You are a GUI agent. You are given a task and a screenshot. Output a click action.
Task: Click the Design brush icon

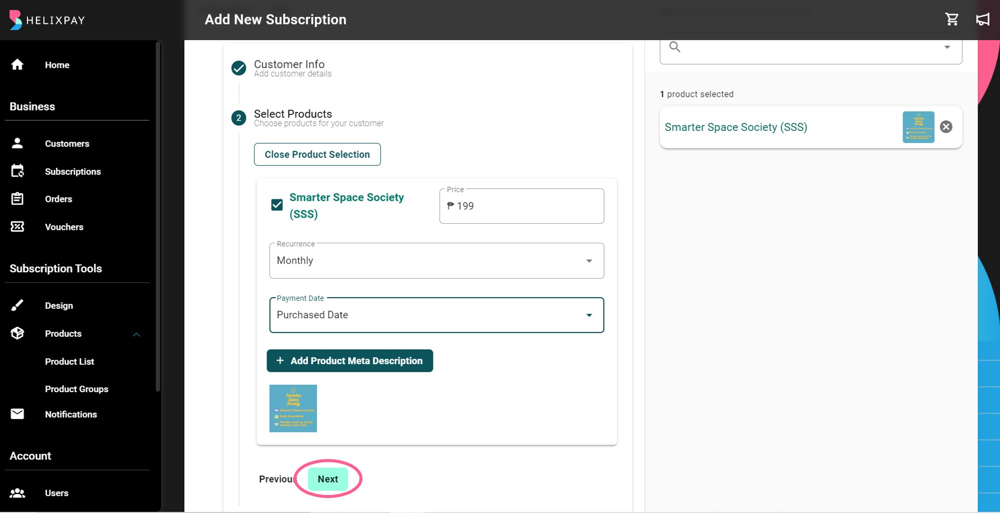17,305
